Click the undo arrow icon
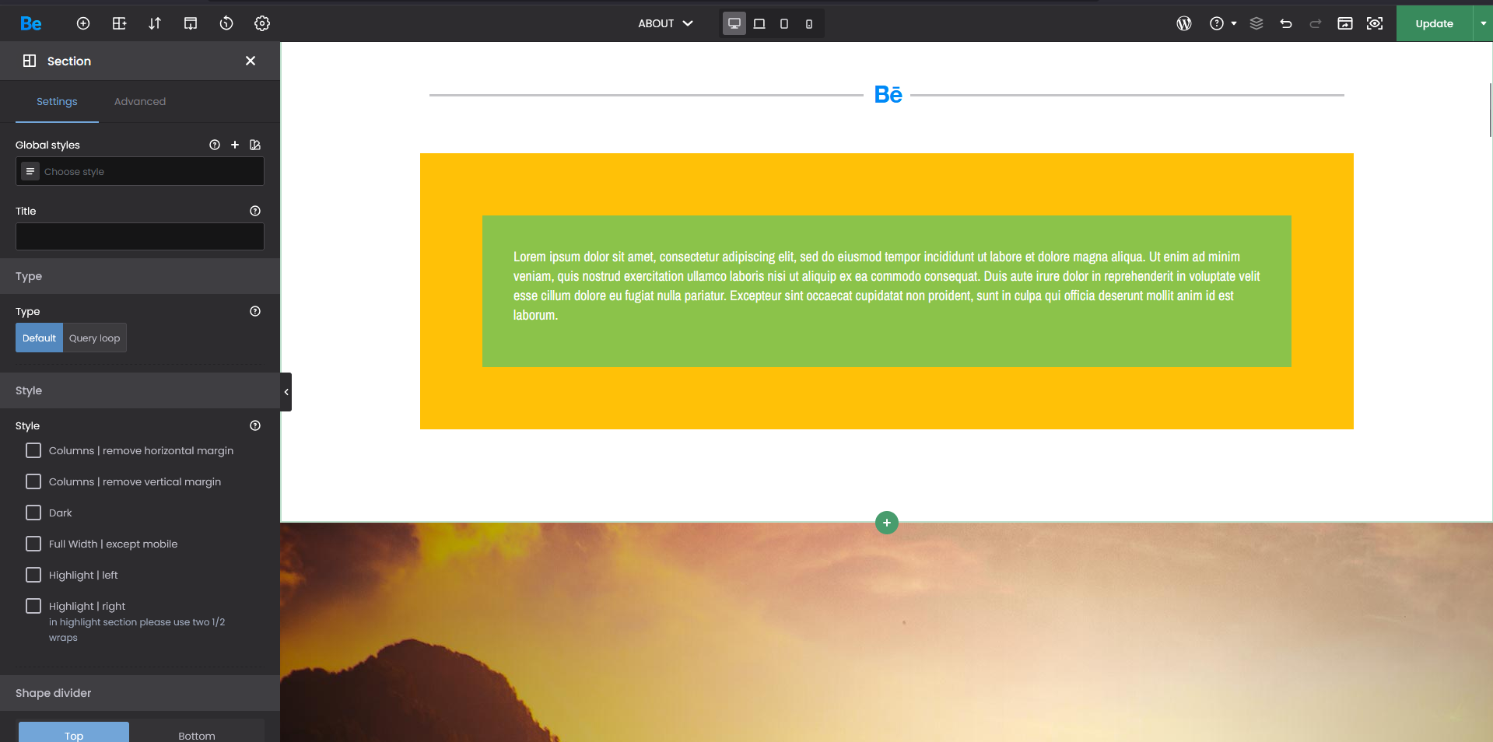 point(1286,23)
